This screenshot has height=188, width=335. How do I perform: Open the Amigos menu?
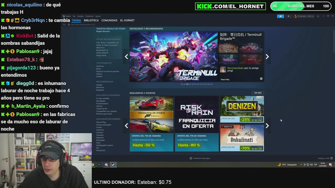click(x=80, y=16)
